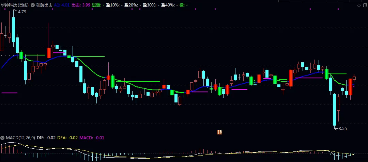Expand the MACD indicator dropdown arrow
Screen dimensions: 368x162
(x=3, y=138)
